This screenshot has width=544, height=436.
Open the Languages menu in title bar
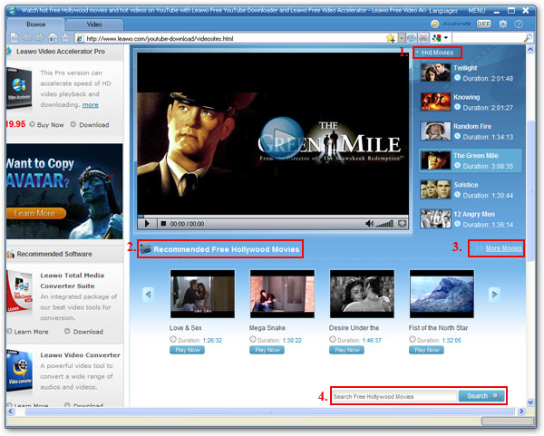click(x=443, y=11)
